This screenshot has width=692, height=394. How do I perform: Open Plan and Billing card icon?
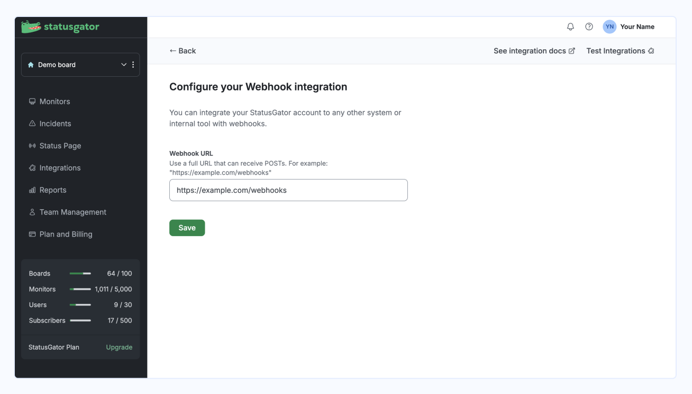pos(32,234)
